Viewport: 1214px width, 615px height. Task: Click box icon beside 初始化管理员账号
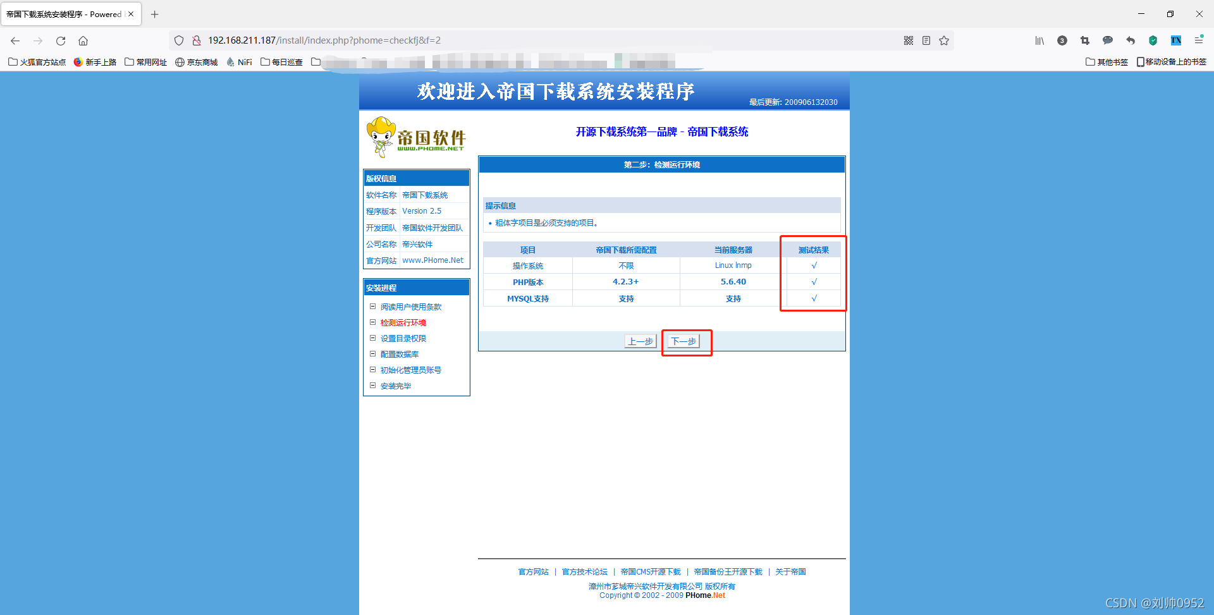(373, 370)
